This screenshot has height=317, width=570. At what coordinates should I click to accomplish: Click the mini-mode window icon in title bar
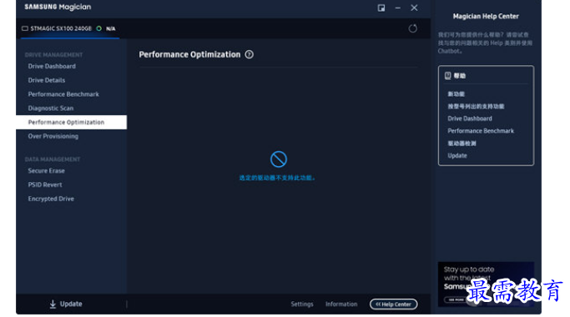[381, 8]
